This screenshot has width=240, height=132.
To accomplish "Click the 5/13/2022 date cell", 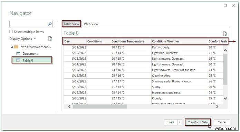I will (x=75, y=59).
